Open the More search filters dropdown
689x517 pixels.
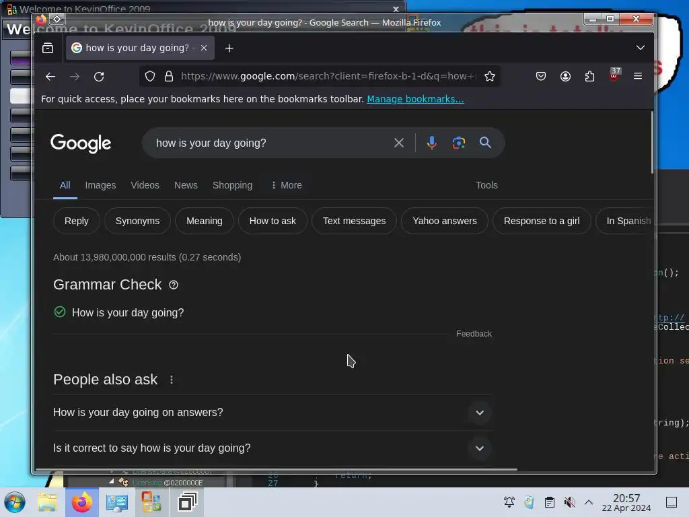[286, 185]
